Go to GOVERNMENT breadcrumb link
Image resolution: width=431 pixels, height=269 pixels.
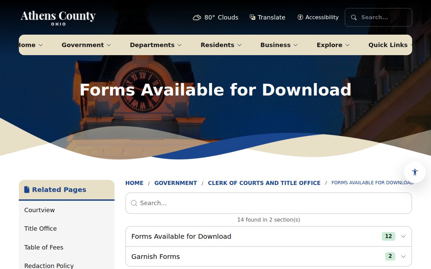coord(176,183)
